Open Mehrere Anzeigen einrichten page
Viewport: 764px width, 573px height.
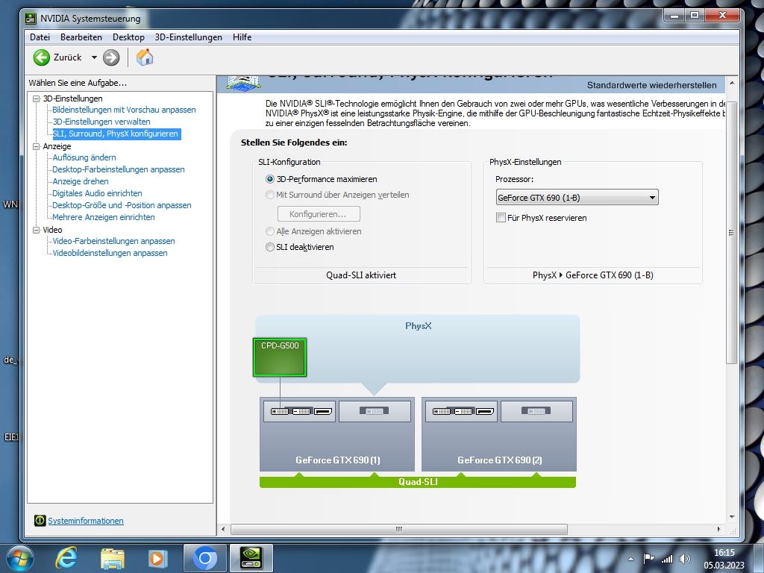click(103, 217)
